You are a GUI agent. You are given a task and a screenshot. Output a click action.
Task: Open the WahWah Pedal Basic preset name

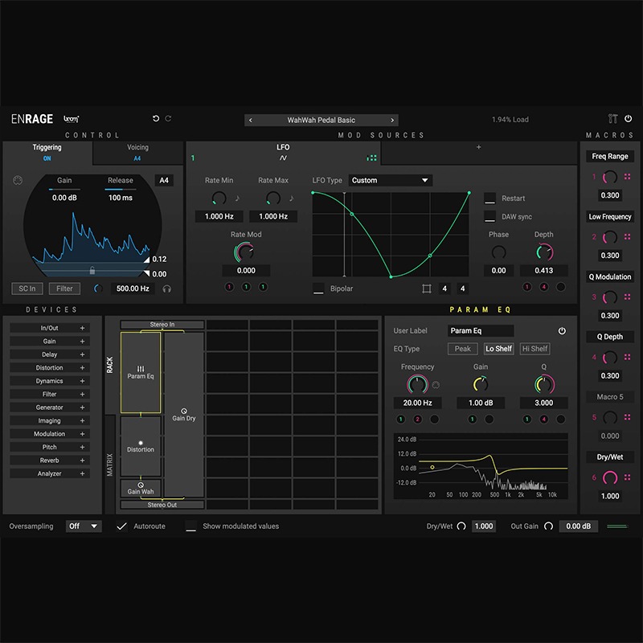tap(321, 120)
